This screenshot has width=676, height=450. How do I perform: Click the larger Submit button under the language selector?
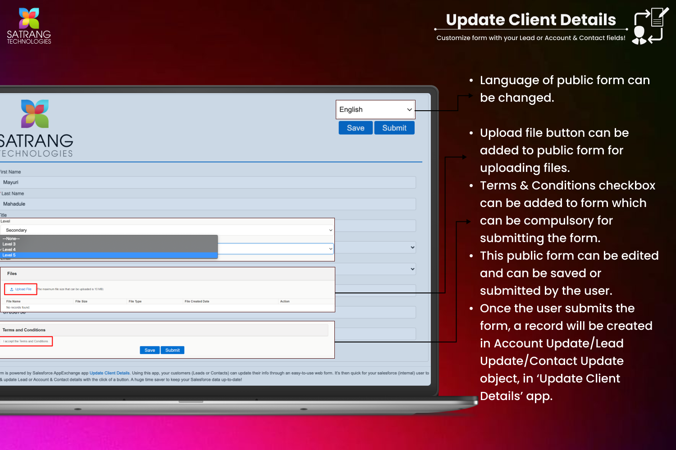[394, 128]
